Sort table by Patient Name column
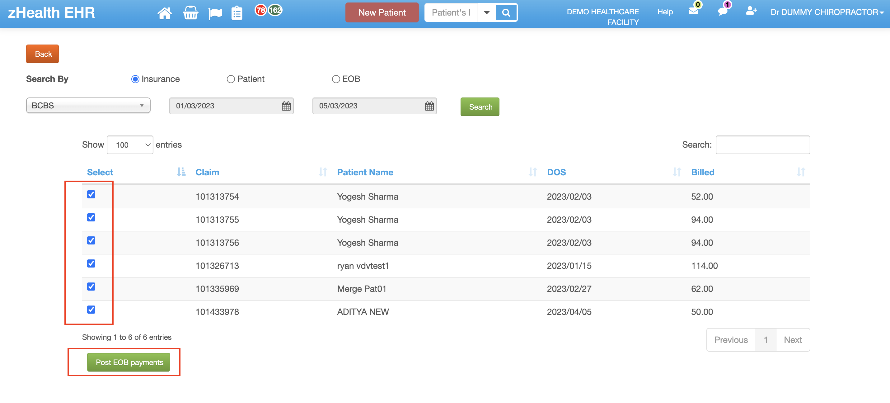The width and height of the screenshot is (890, 403). click(x=437, y=172)
